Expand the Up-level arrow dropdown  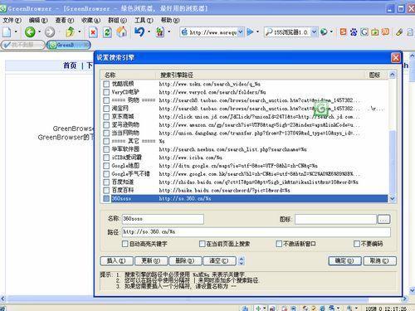tap(80, 32)
